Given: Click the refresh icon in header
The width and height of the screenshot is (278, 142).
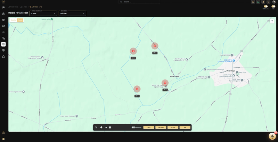Looking at the screenshot, I should (268, 2).
